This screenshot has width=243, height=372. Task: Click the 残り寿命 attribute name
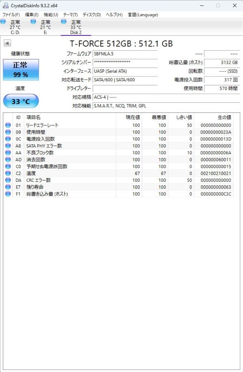pos(35,187)
